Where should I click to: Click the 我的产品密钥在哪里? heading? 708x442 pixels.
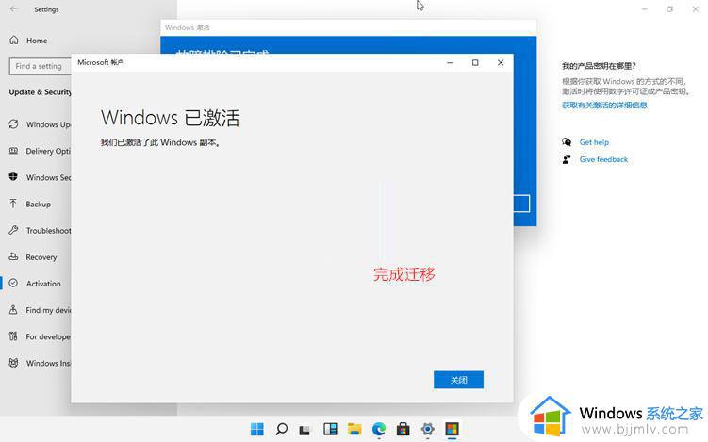599,66
